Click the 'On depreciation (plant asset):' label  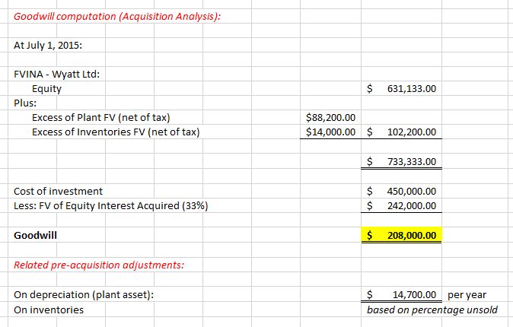84,294
